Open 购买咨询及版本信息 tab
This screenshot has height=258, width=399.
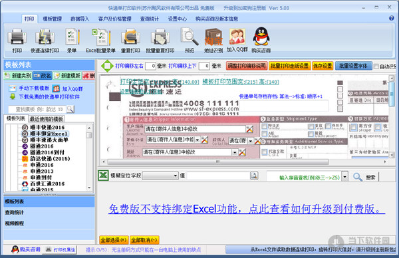pos(217,19)
